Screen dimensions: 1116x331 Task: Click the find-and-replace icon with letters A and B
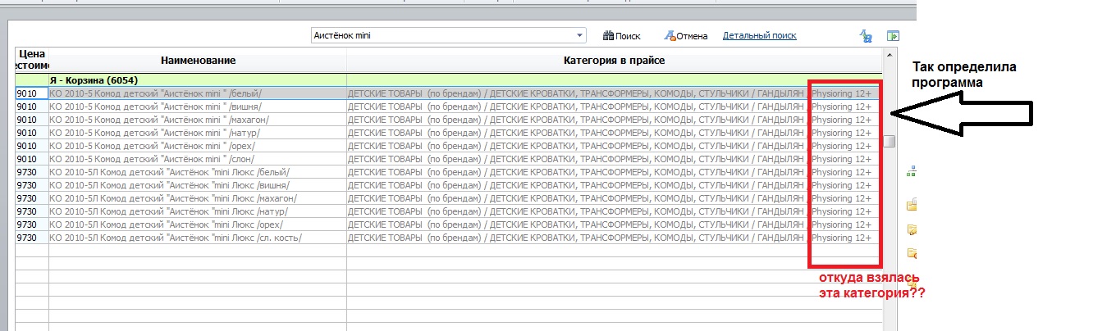click(865, 36)
